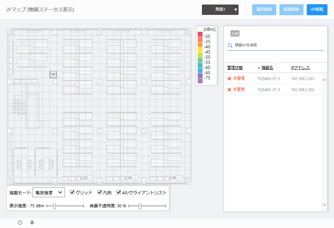Click the 背景不透明度 slider handle

tap(140, 206)
